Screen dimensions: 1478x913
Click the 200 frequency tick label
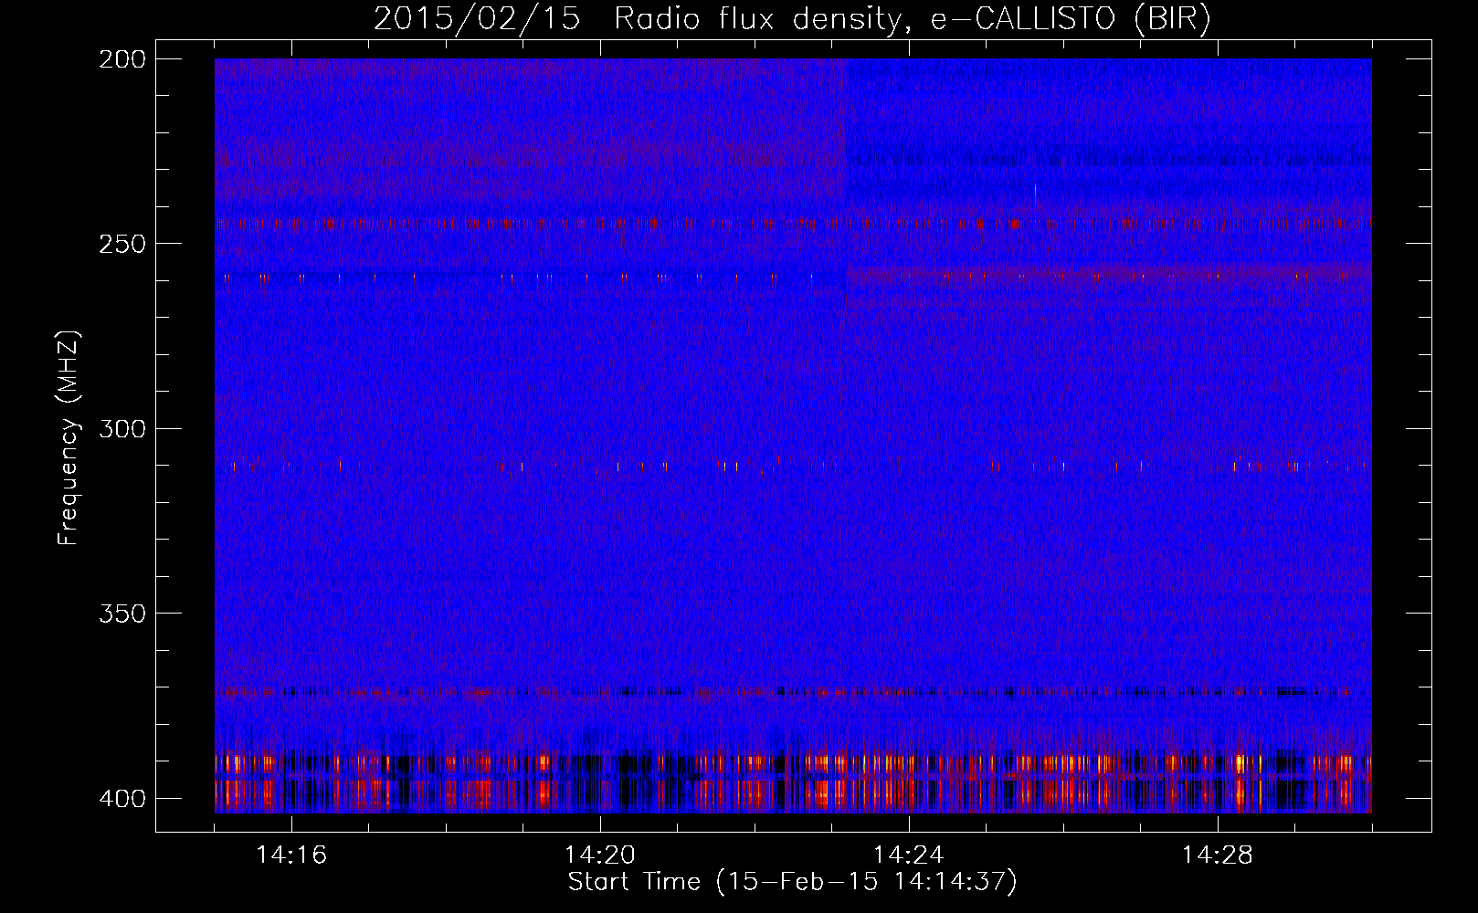[121, 59]
